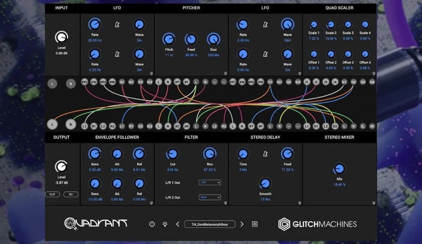The image size is (422, 244).
Task: Click the Pitcher size value '250 Ms'
Action: coord(214,55)
